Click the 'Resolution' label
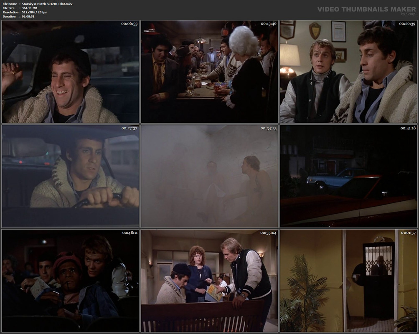 click(x=10, y=12)
